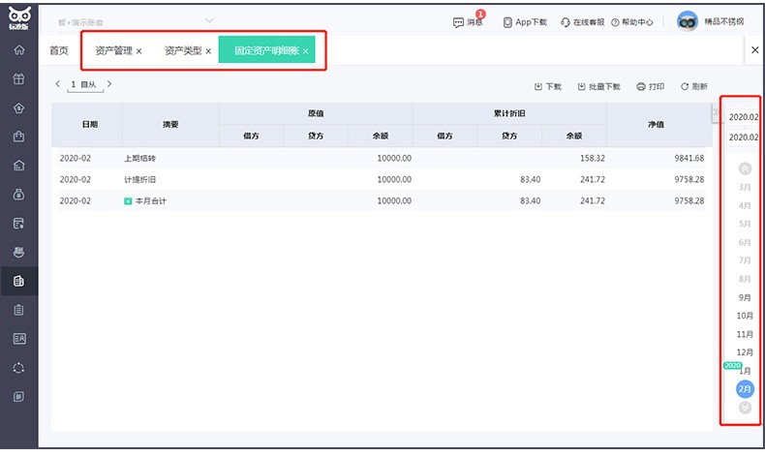765x457 pixels.
Task: Click the App下载 phone icon
Action: [x=507, y=22]
